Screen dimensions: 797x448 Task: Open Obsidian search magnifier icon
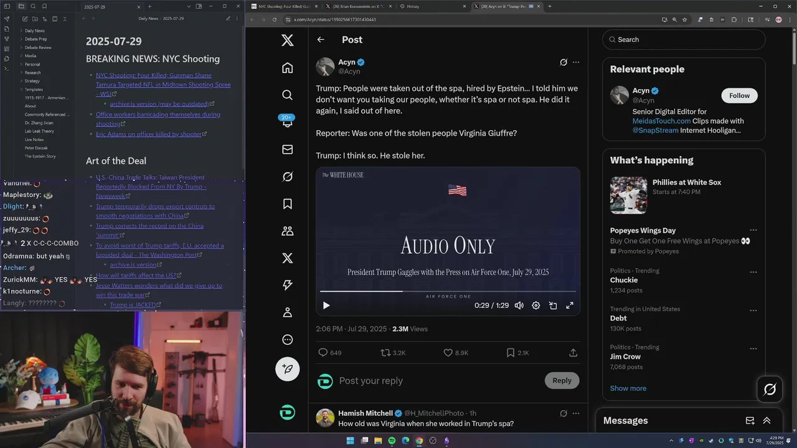pyautogui.click(x=33, y=6)
